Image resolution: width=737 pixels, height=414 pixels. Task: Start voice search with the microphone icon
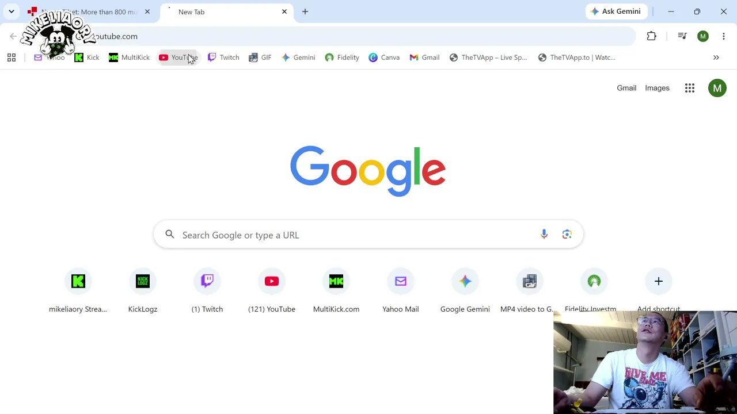click(544, 235)
